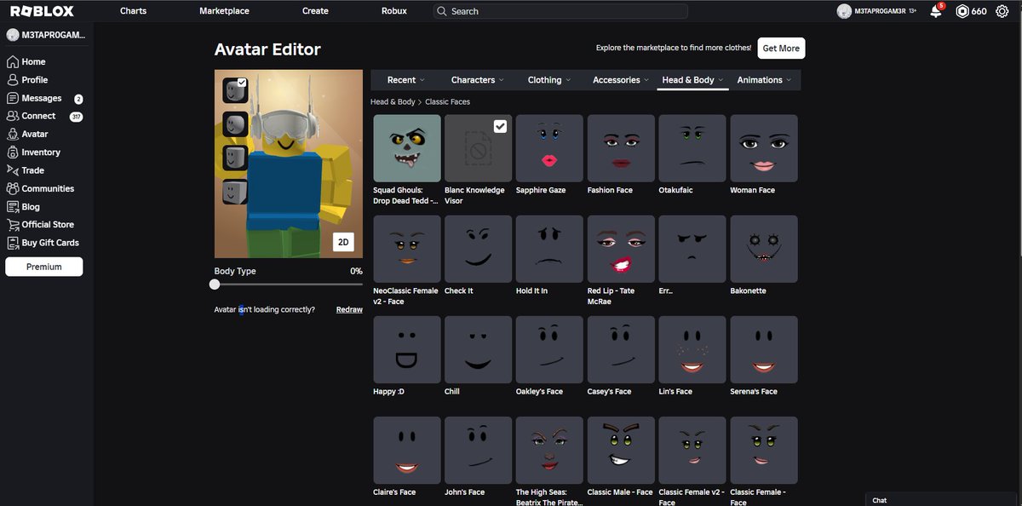Screen dimensions: 1022x506
Task: Equip the Chill face
Action: pyautogui.click(x=479, y=350)
